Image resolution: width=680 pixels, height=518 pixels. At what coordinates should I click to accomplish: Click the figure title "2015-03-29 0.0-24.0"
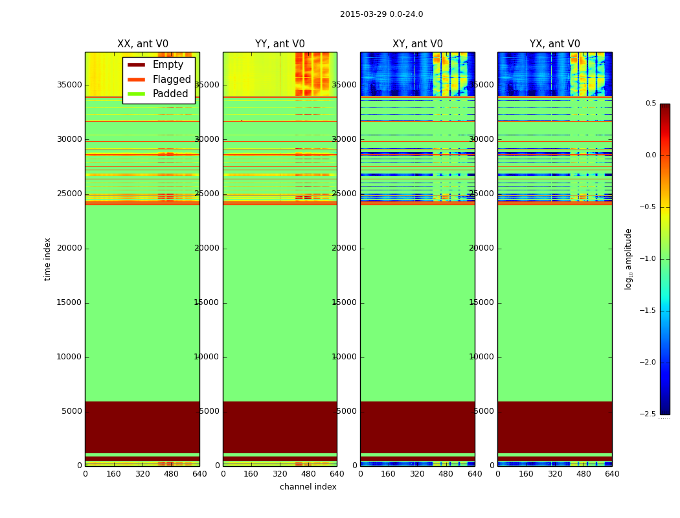[381, 14]
